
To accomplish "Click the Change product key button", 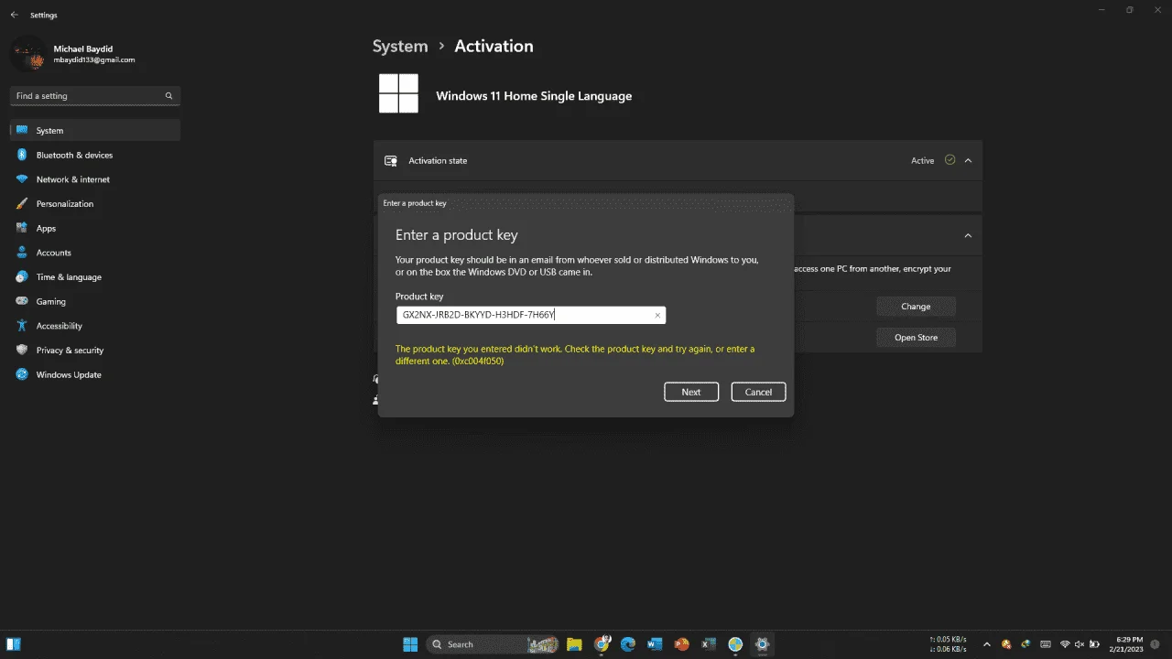I will pos(916,307).
